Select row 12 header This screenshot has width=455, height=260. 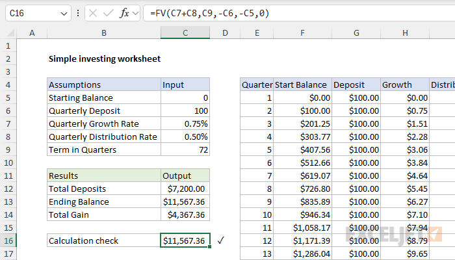tap(8, 188)
